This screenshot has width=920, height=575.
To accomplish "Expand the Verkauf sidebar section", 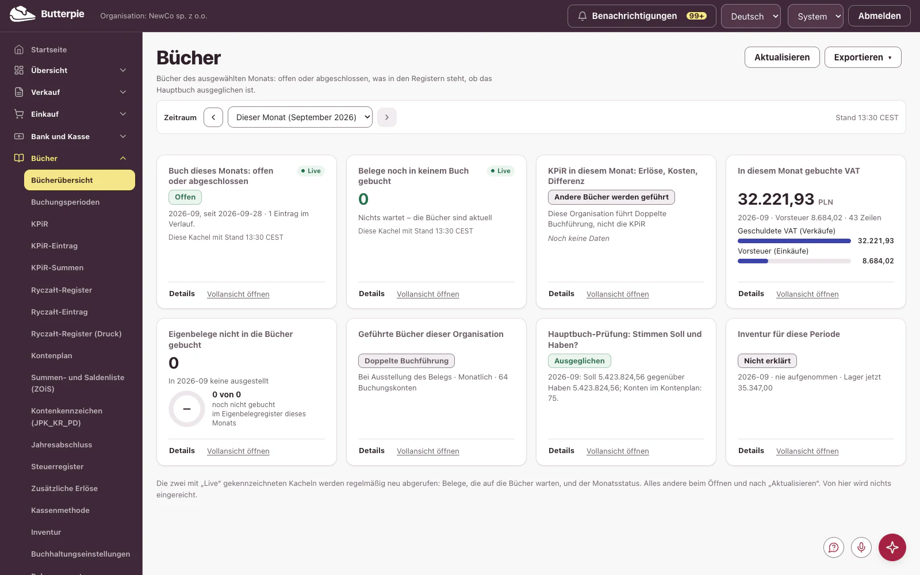I will coord(123,92).
